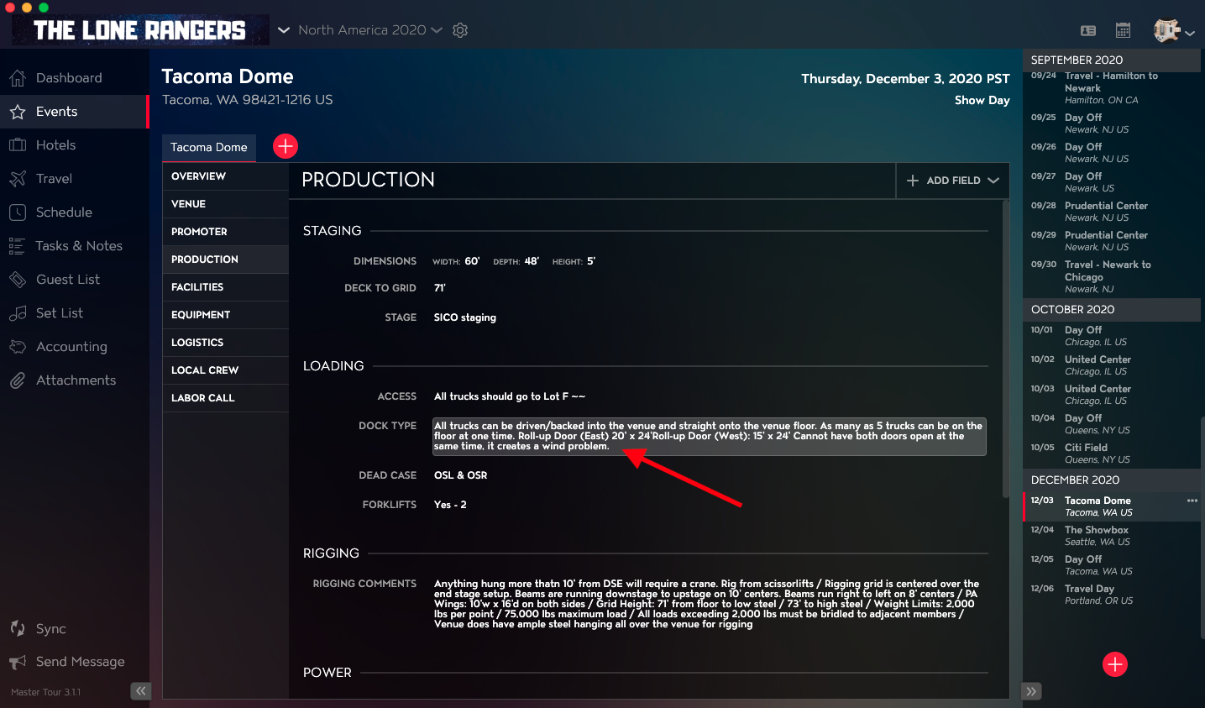
Task: Click the production panel scrollbar
Action: 1005,349
